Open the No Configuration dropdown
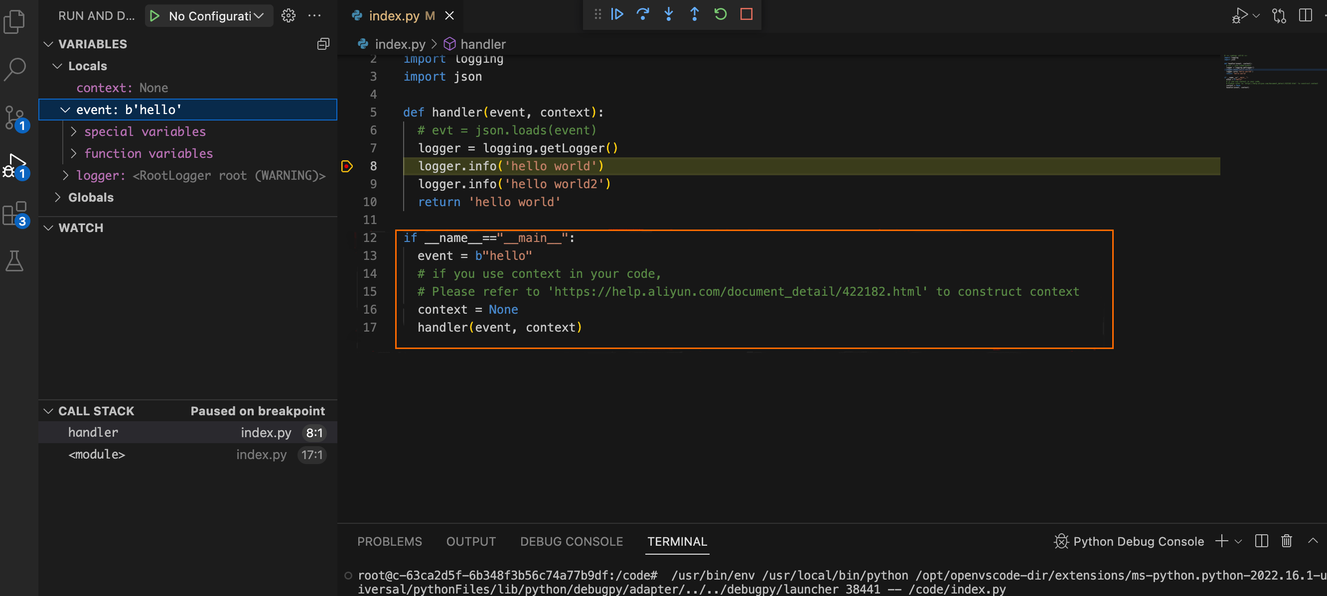Image resolution: width=1327 pixels, height=596 pixels. click(209, 15)
